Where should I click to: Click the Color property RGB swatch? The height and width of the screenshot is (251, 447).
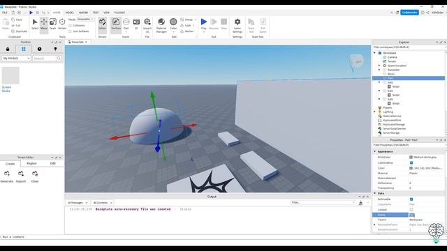pos(411,168)
